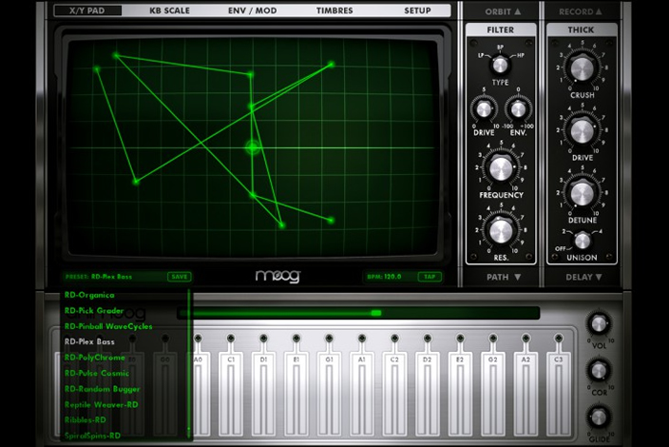Expand the DELAY module panel

point(583,277)
